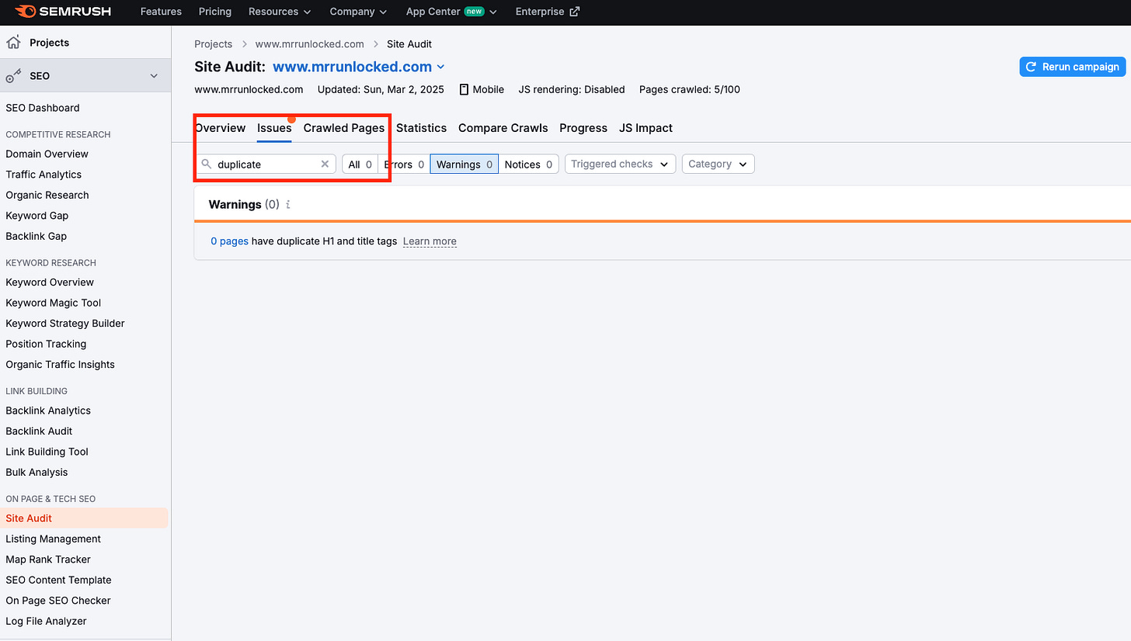The image size is (1131, 641).
Task: Open Enterprise external link
Action: [x=547, y=12]
